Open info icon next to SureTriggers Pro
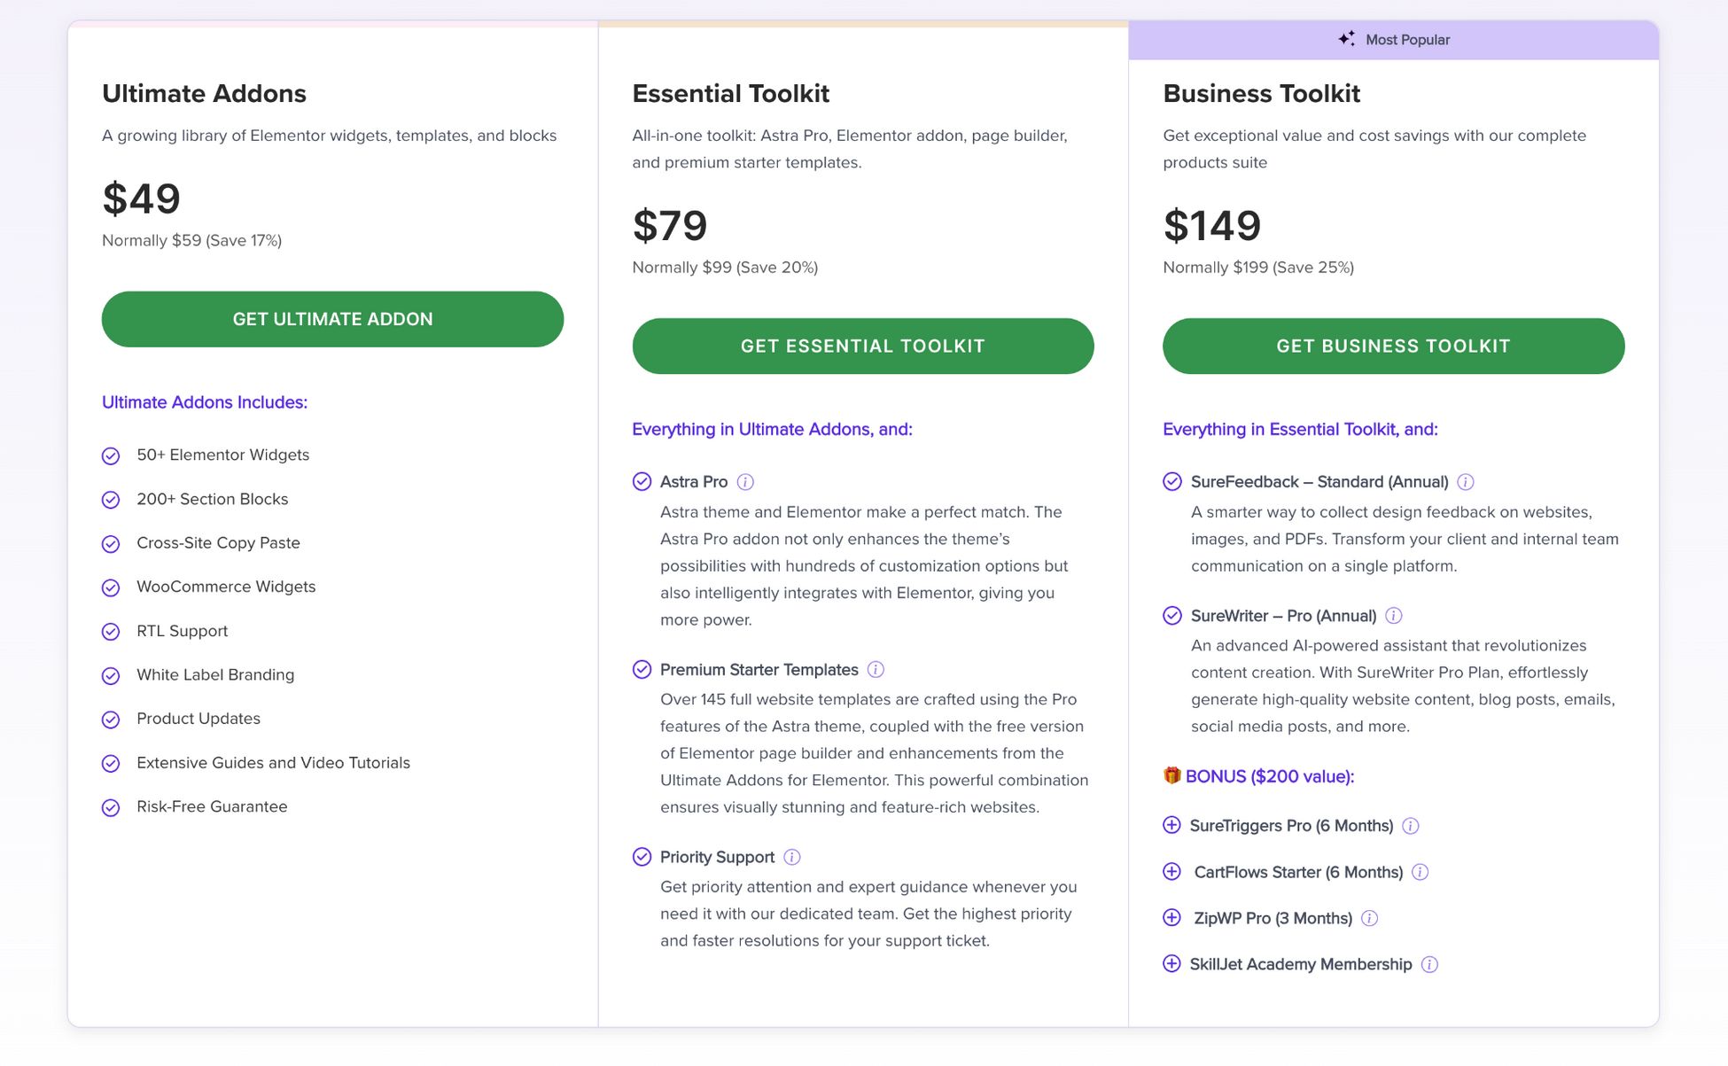 1411,826
